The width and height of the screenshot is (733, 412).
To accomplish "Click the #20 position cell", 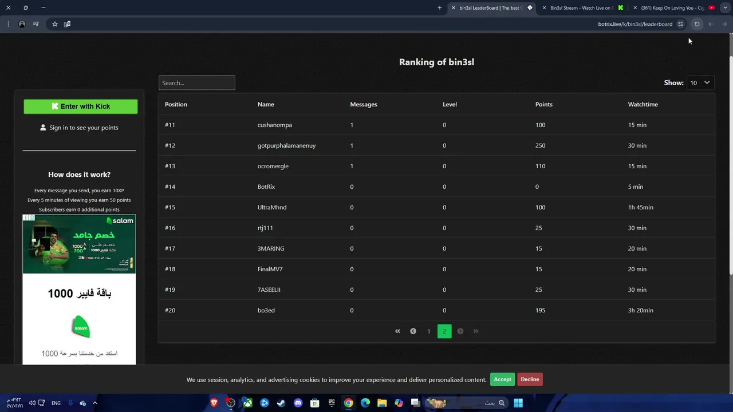I will pos(170,310).
